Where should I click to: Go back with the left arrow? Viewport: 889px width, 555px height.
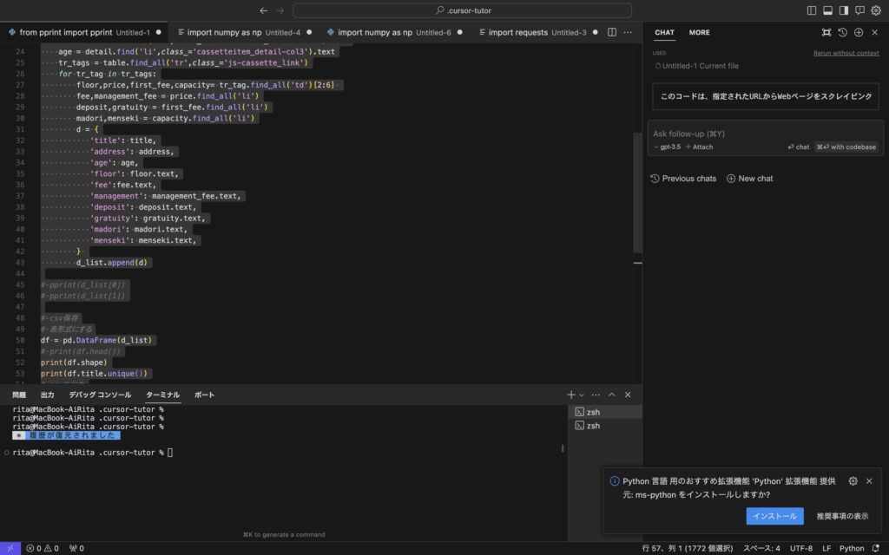(264, 10)
